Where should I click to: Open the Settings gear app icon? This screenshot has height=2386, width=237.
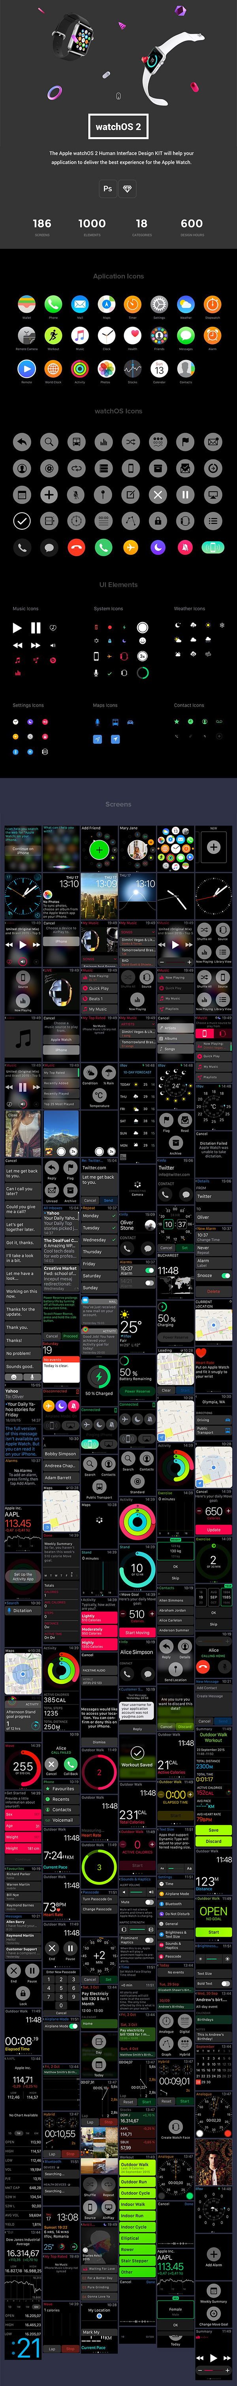(x=159, y=304)
